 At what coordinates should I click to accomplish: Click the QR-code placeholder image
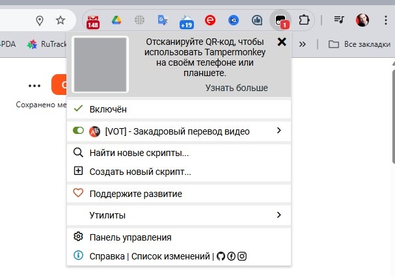tap(100, 64)
